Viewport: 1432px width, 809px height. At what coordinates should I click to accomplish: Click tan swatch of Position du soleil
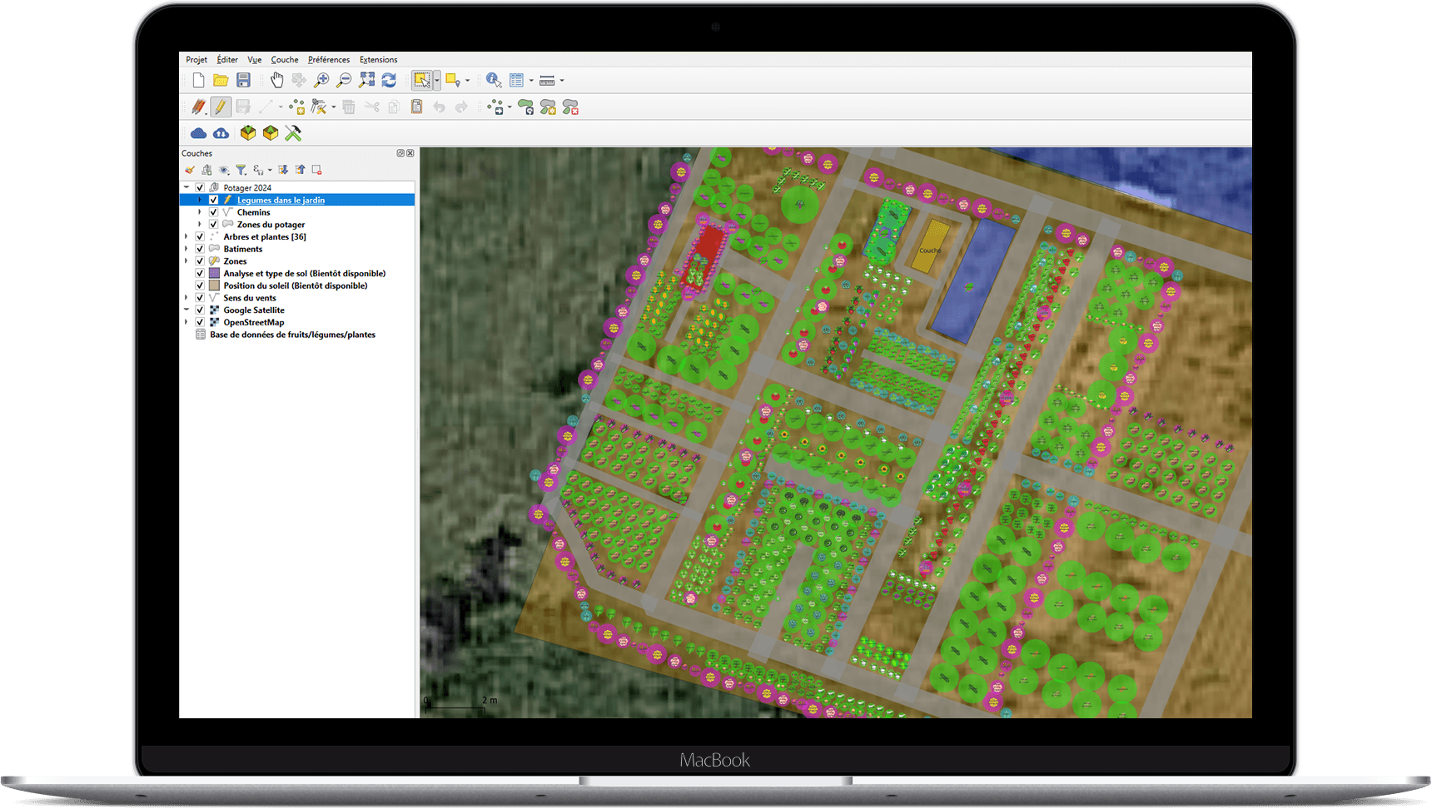pyautogui.click(x=214, y=285)
